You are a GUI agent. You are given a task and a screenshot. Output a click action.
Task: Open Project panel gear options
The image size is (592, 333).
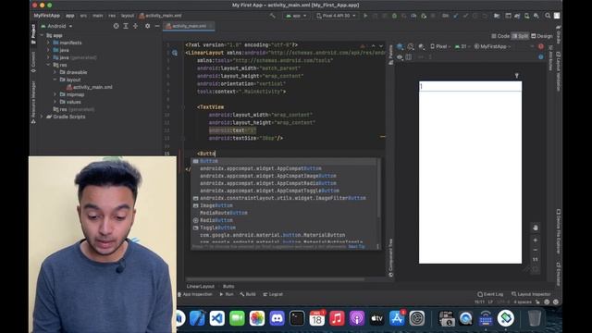pos(147,26)
